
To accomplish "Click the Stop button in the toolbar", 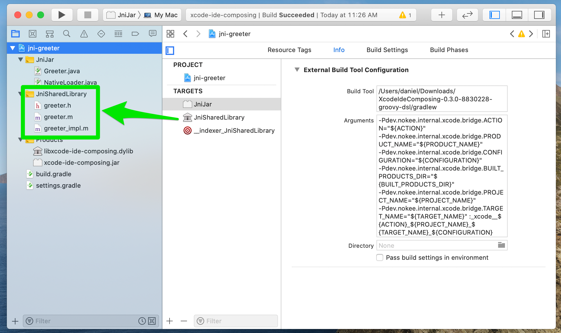I will pos(87,15).
